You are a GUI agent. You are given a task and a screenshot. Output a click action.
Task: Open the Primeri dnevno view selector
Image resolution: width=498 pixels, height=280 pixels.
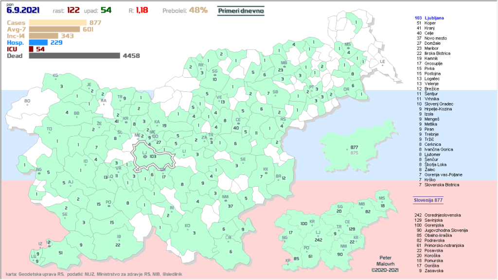(x=240, y=10)
